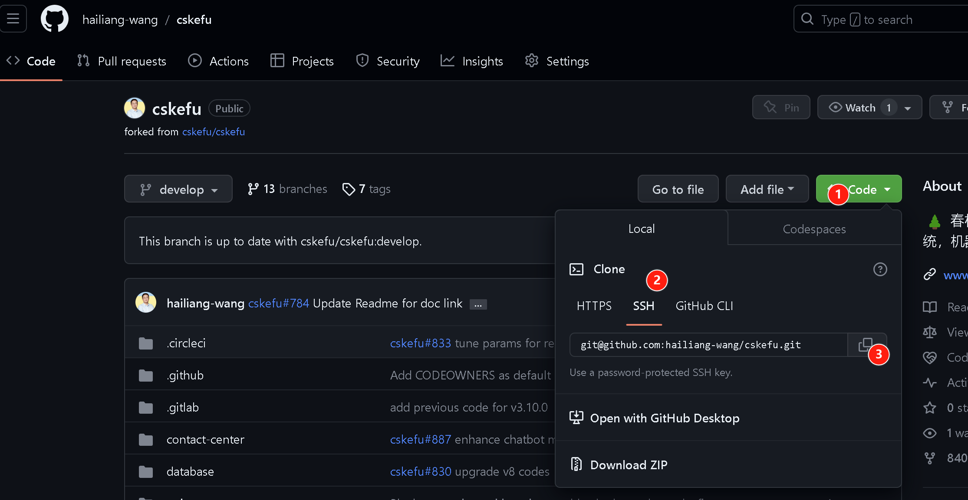The width and height of the screenshot is (968, 500).
Task: Click the stars icon in About
Action: click(x=929, y=408)
